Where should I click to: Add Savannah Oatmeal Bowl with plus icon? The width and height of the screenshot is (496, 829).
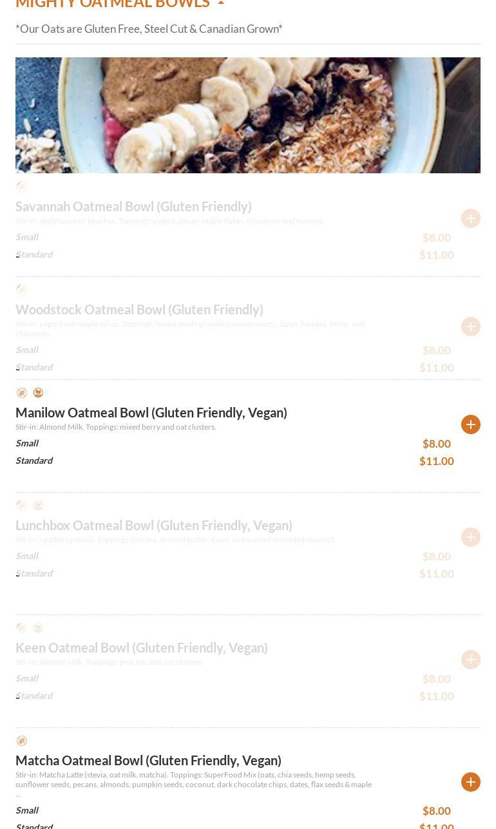click(x=471, y=218)
